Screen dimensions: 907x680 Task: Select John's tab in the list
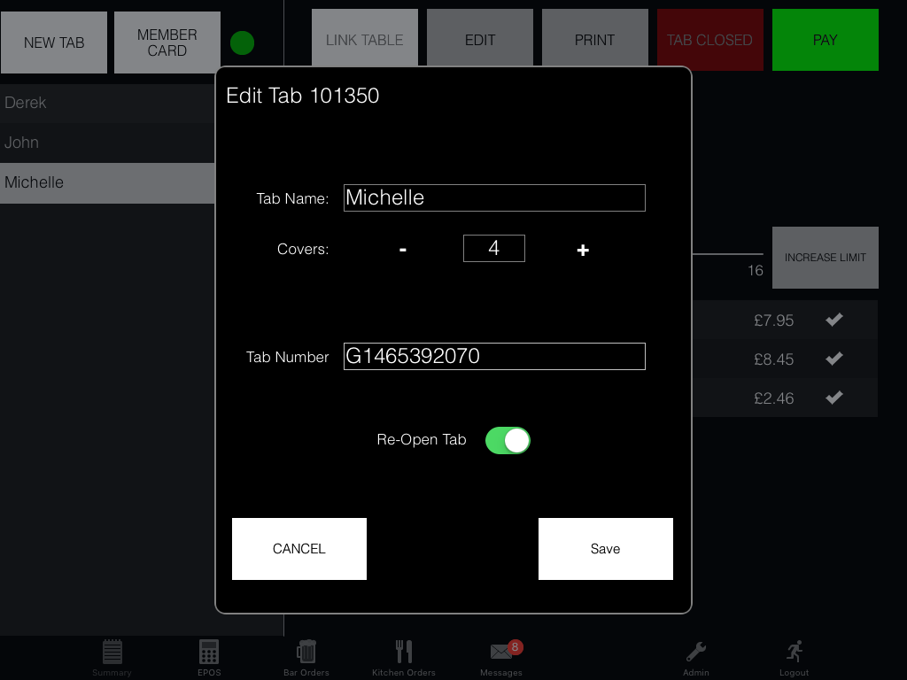pyautogui.click(x=106, y=143)
